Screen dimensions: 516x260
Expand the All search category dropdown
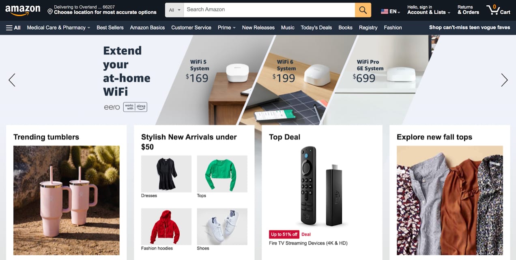[174, 10]
